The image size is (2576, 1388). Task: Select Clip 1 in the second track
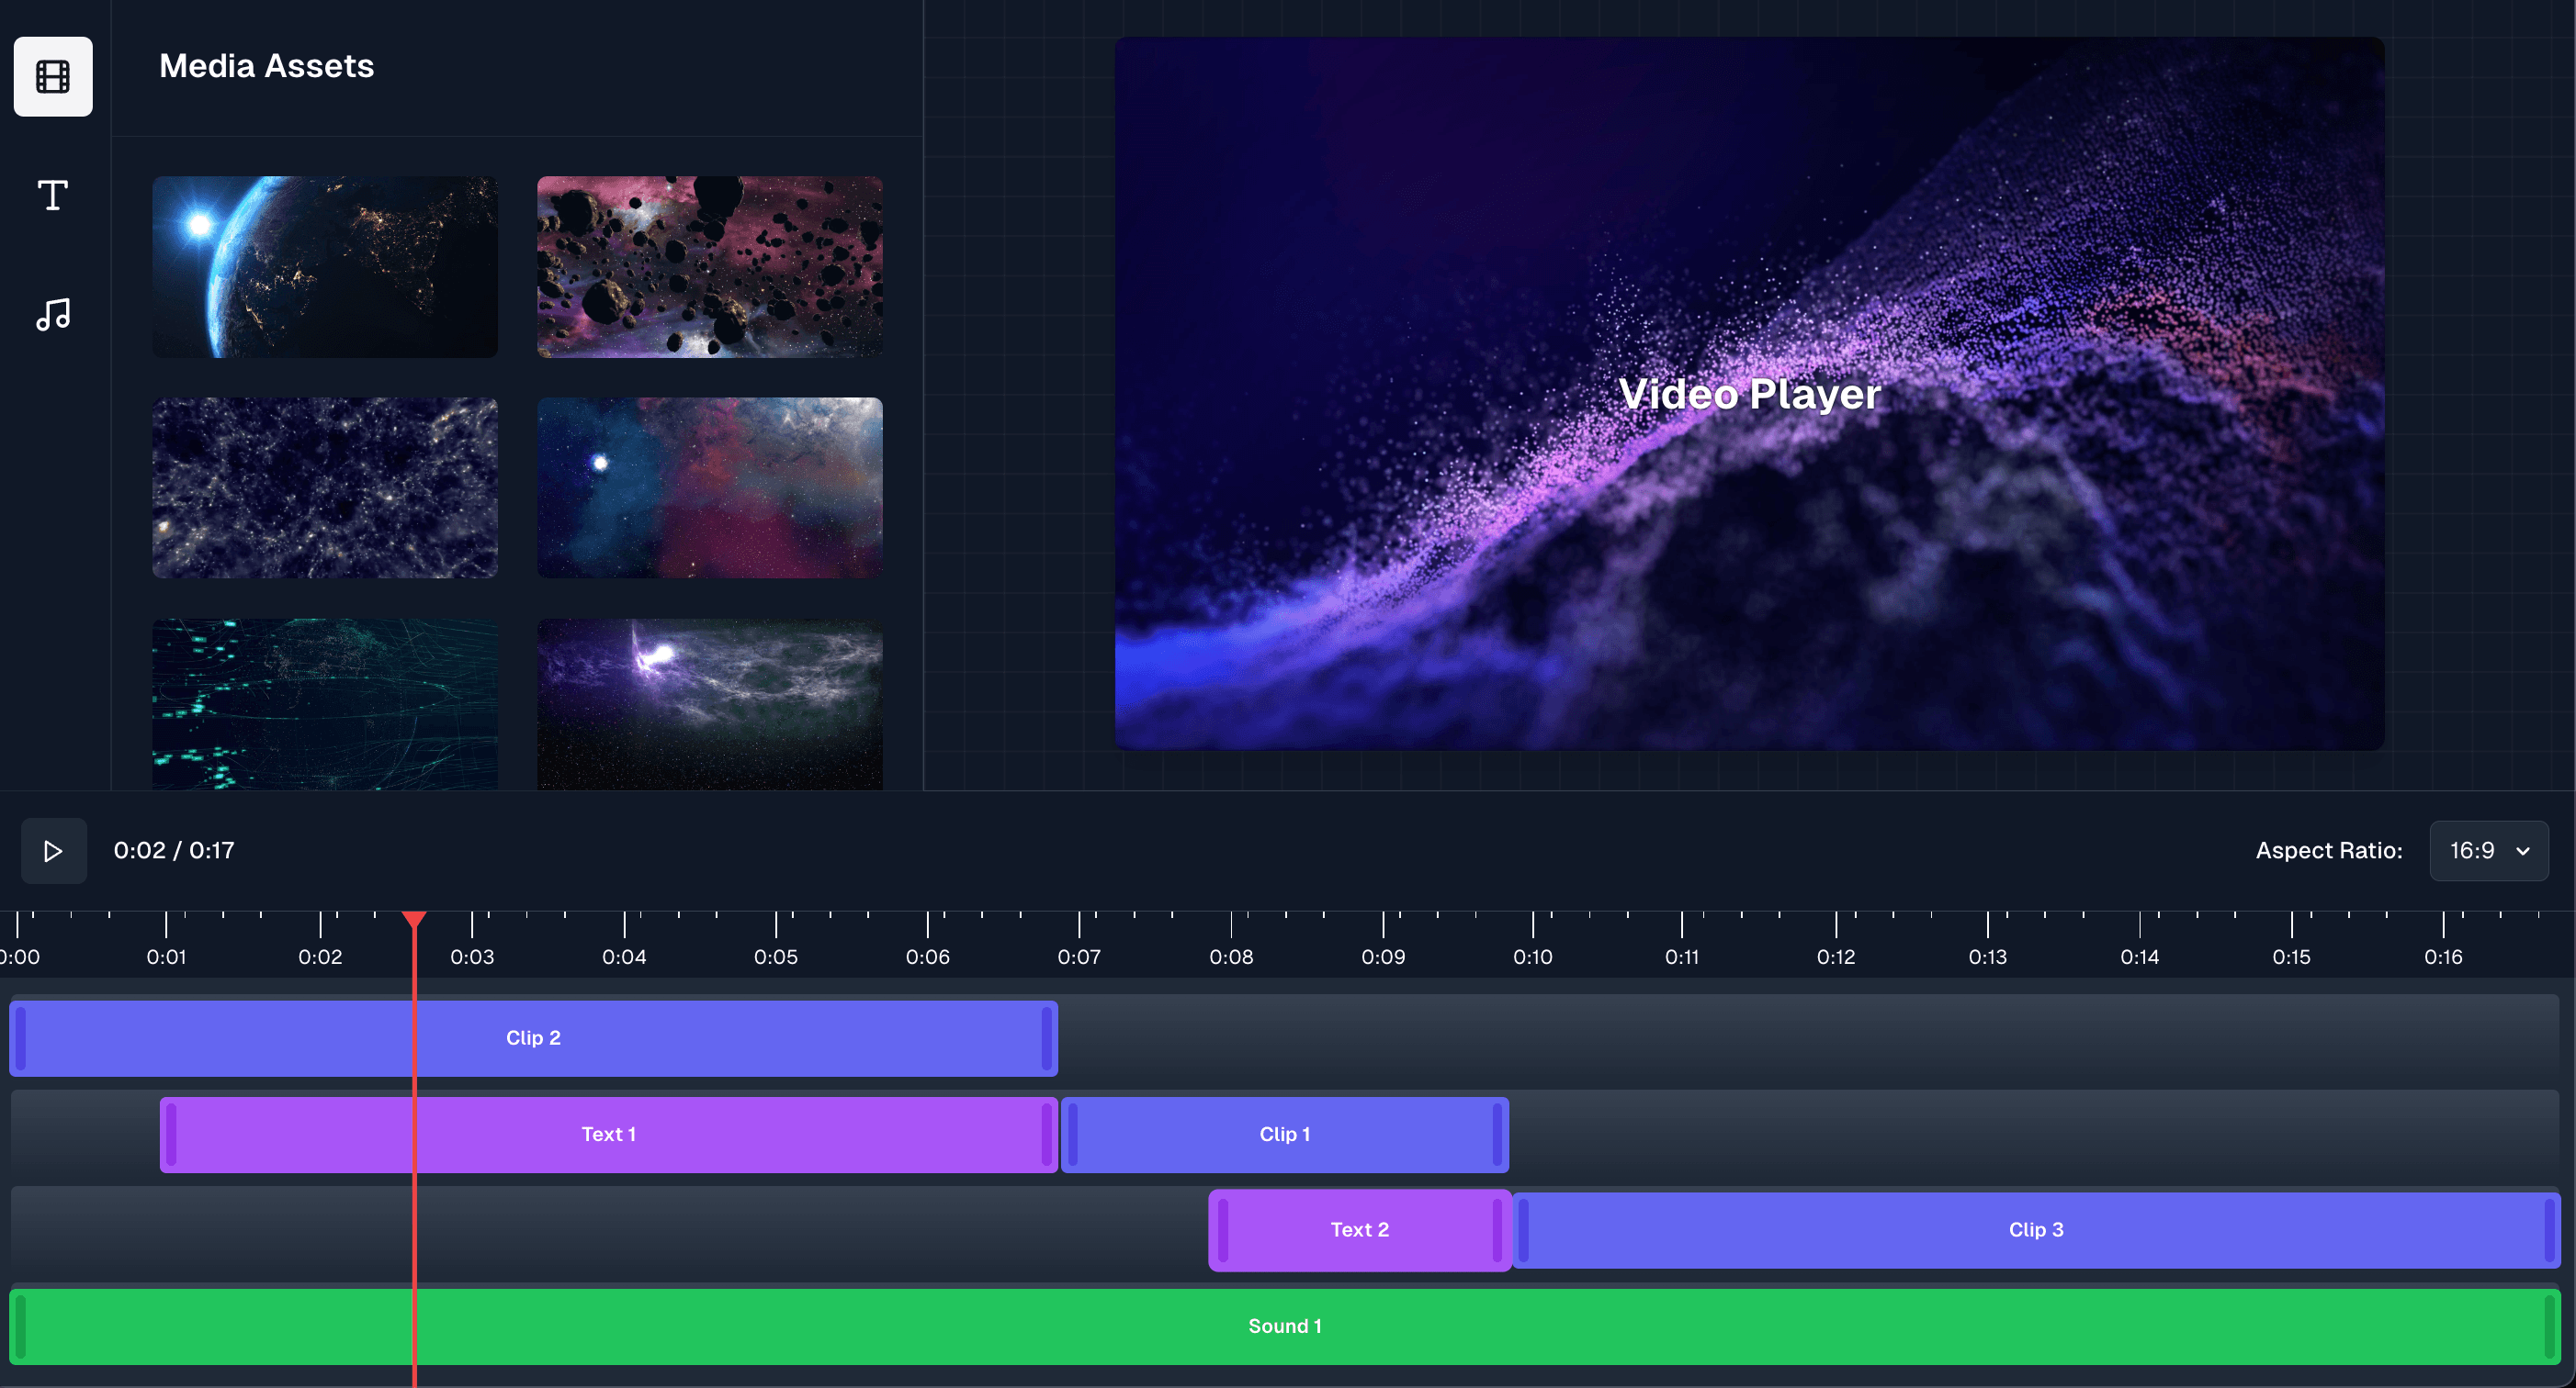tap(1285, 1133)
